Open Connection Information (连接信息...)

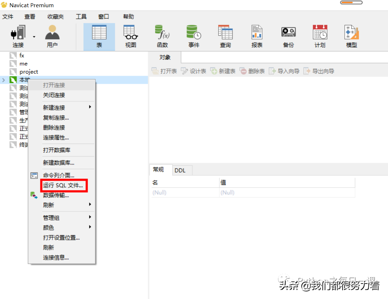click(x=62, y=258)
